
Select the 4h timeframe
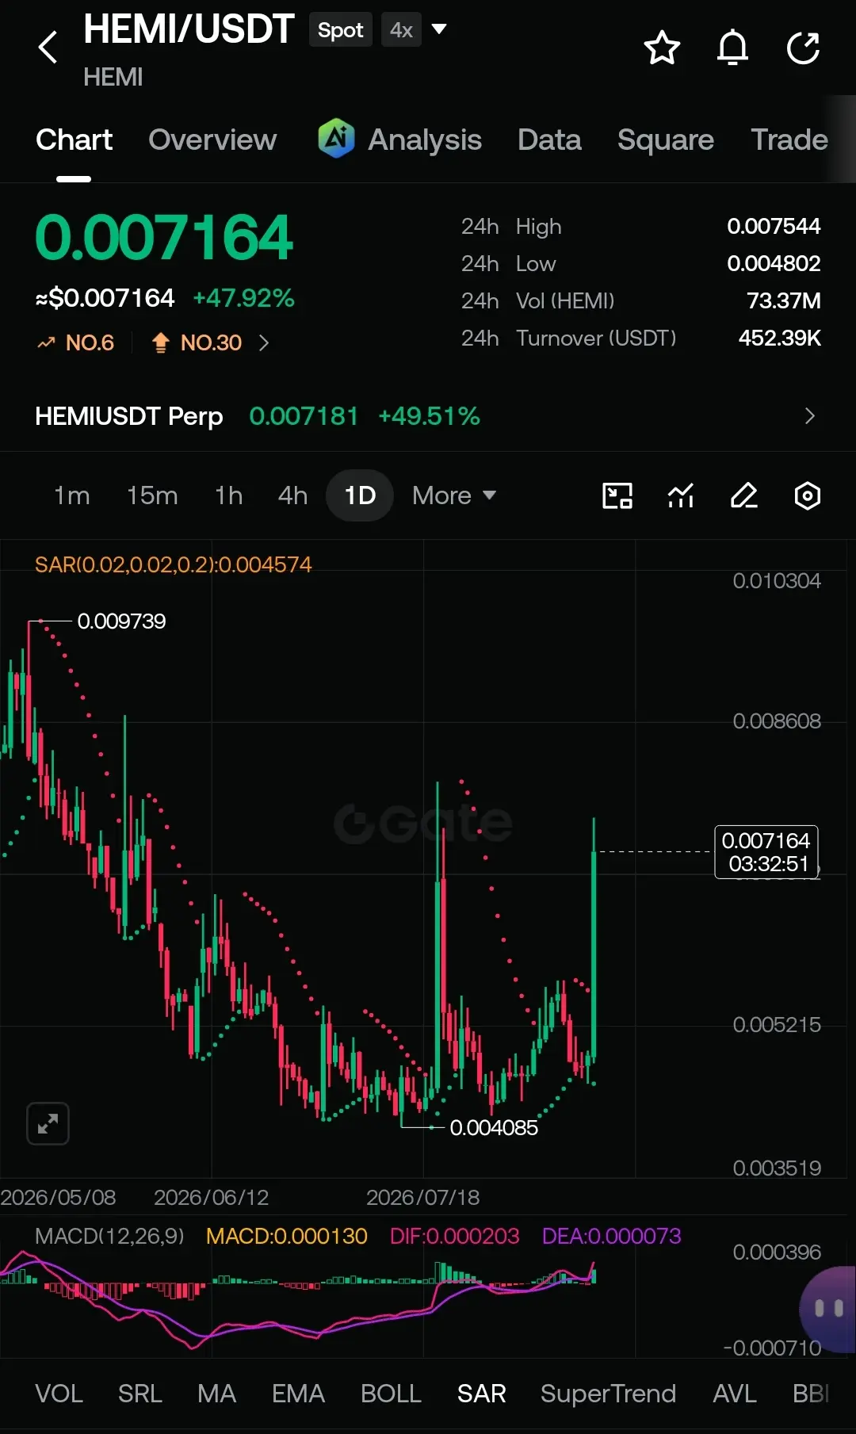(292, 495)
